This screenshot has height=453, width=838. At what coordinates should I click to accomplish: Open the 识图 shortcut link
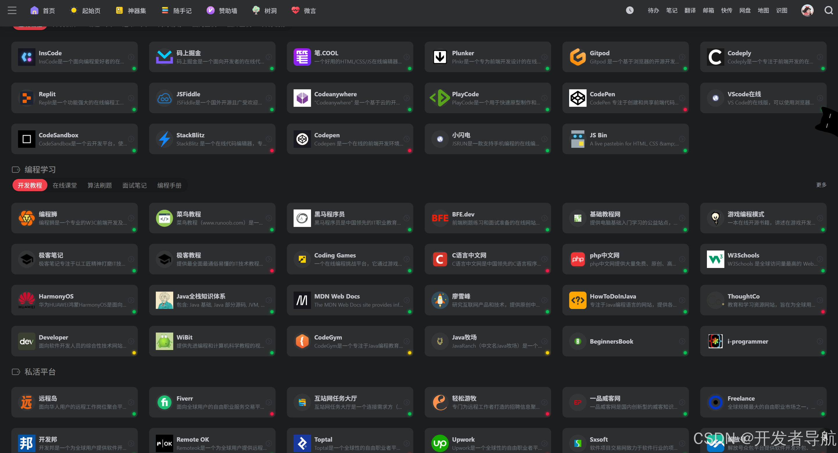coord(782,11)
